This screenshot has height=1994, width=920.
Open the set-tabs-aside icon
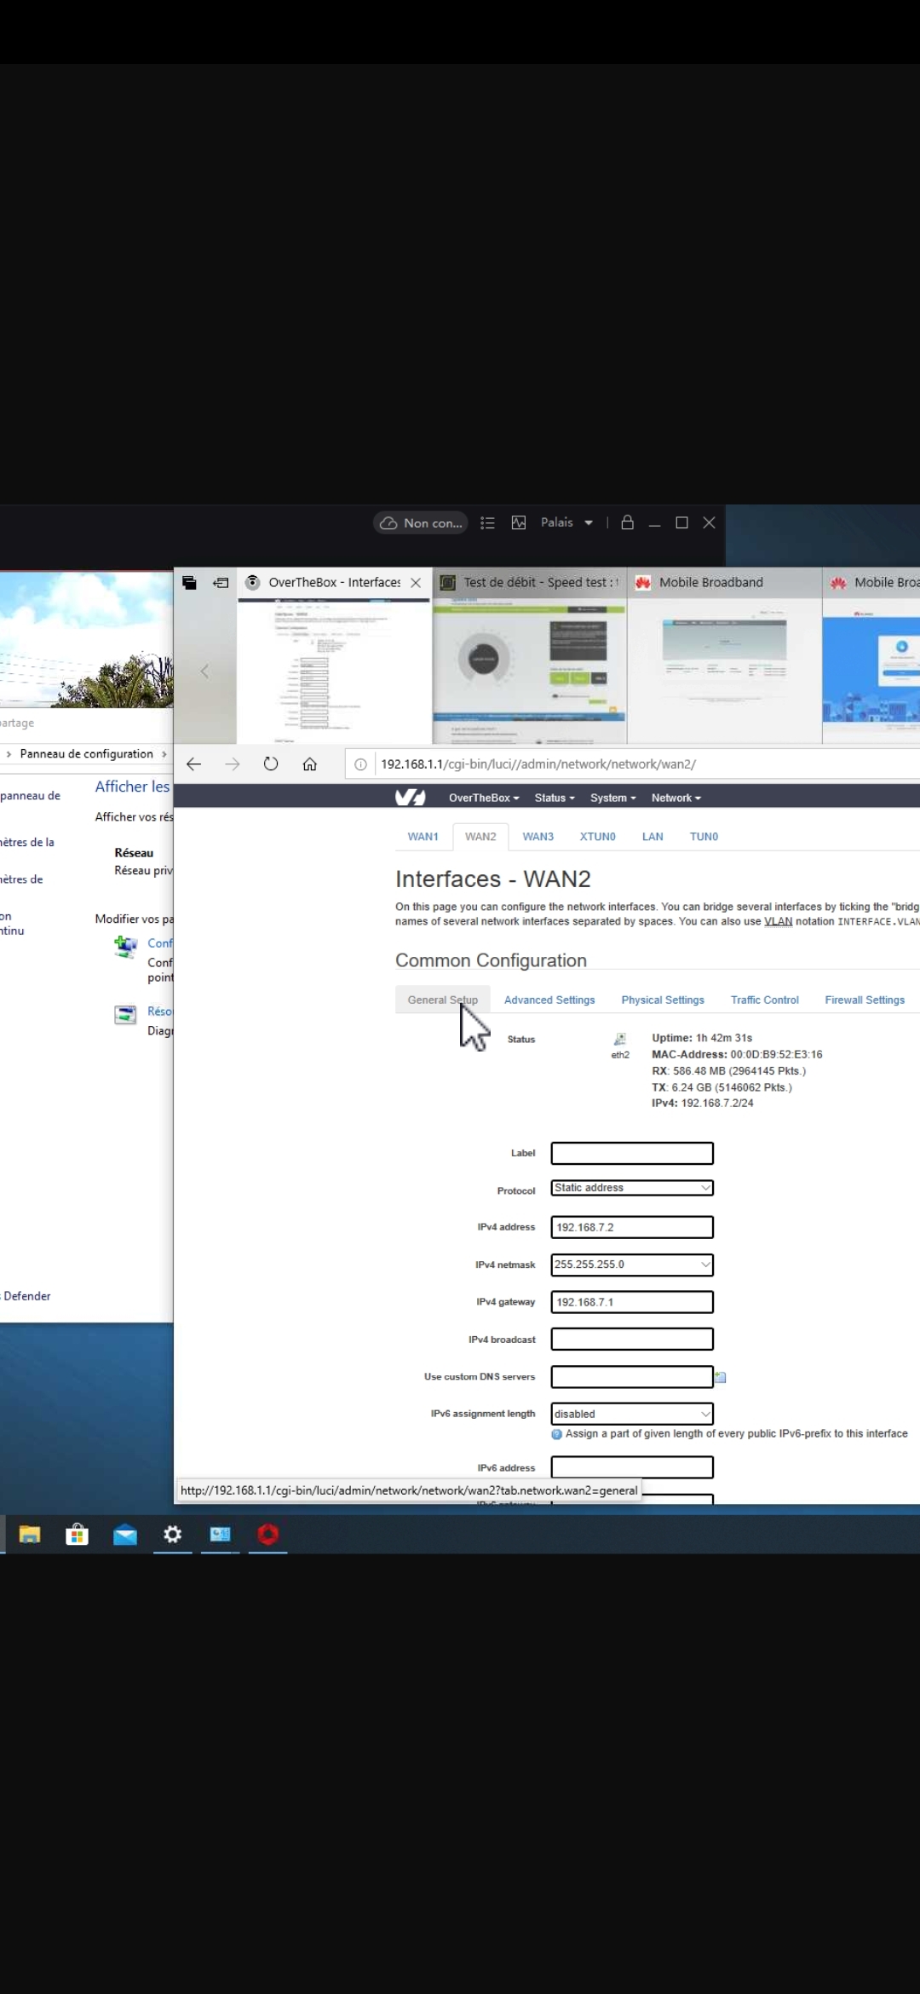221,583
